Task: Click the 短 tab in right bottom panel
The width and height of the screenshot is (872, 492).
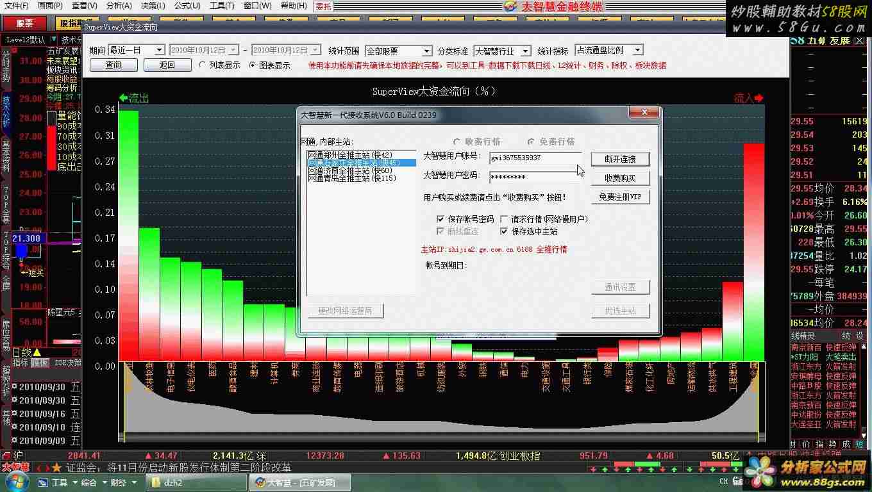Action: tap(860, 444)
